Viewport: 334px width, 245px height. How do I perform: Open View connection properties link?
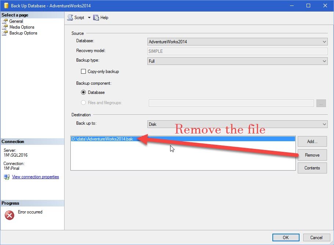click(x=35, y=177)
